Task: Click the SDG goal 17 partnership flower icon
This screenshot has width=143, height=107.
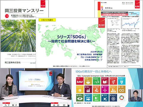Action: 113,98
